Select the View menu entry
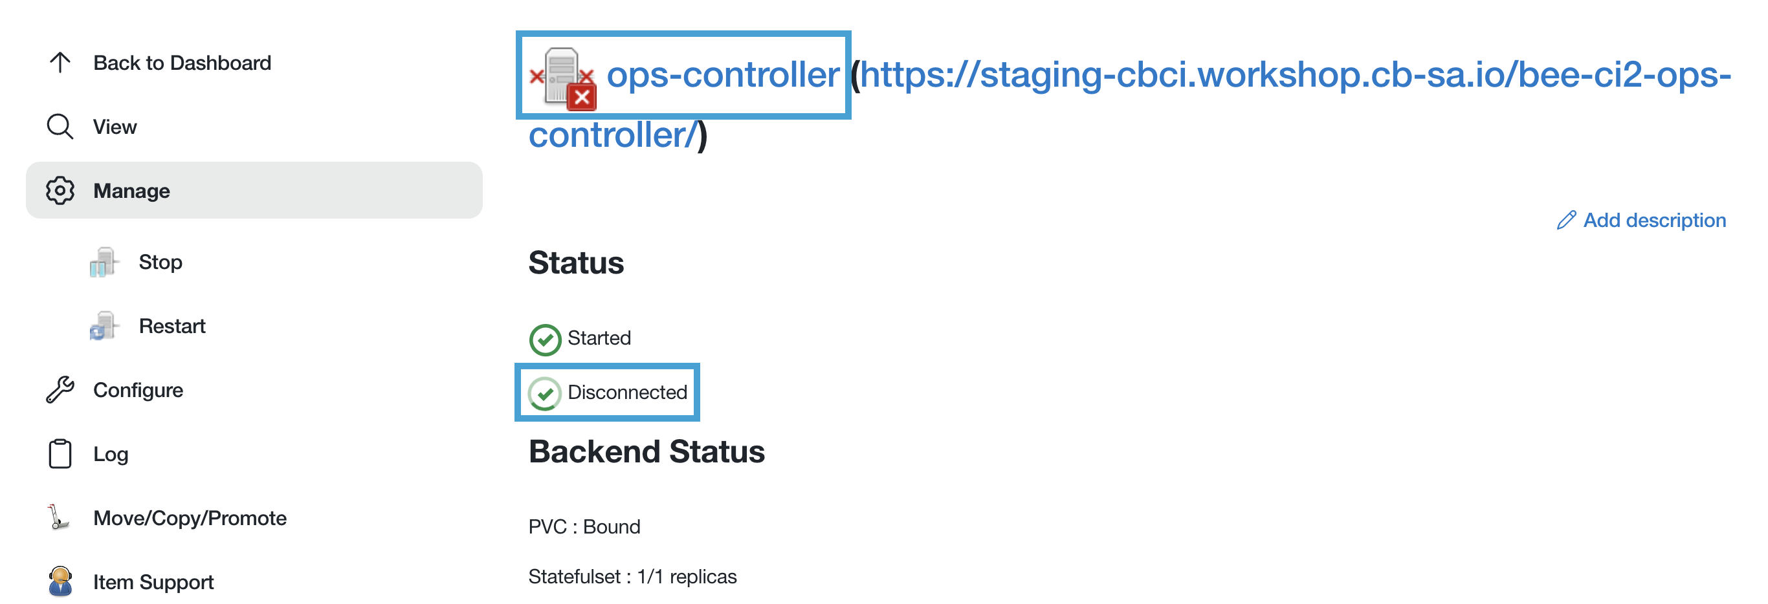The height and width of the screenshot is (604, 1768). coord(114,126)
